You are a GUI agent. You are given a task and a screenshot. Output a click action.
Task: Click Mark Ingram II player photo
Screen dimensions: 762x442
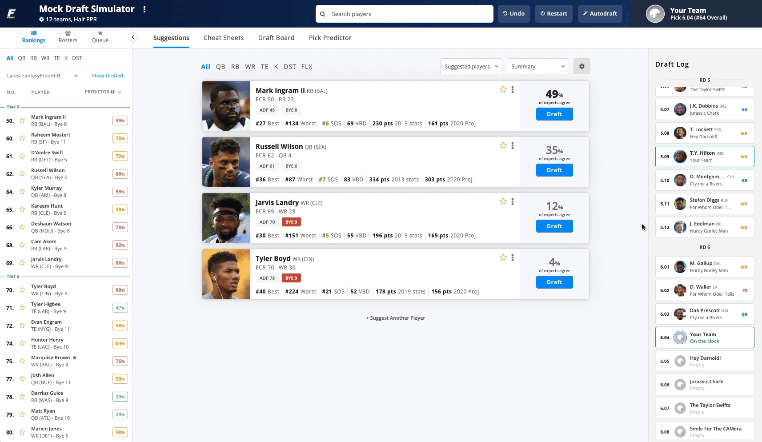(x=226, y=106)
